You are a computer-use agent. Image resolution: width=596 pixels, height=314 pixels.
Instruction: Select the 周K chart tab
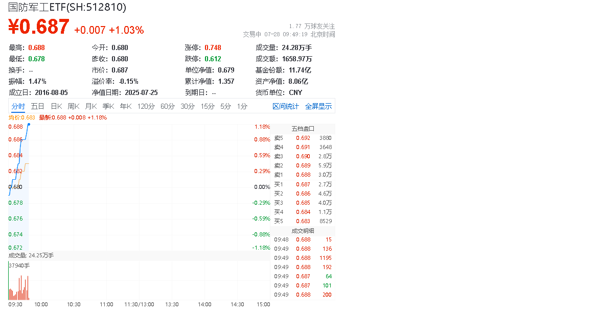tap(74, 106)
